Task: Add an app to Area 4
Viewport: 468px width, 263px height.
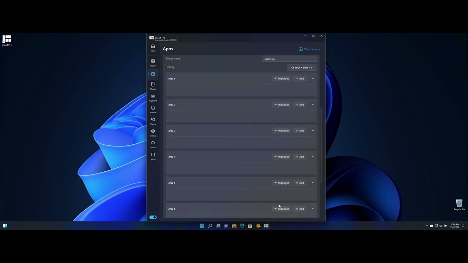Action: (300, 157)
